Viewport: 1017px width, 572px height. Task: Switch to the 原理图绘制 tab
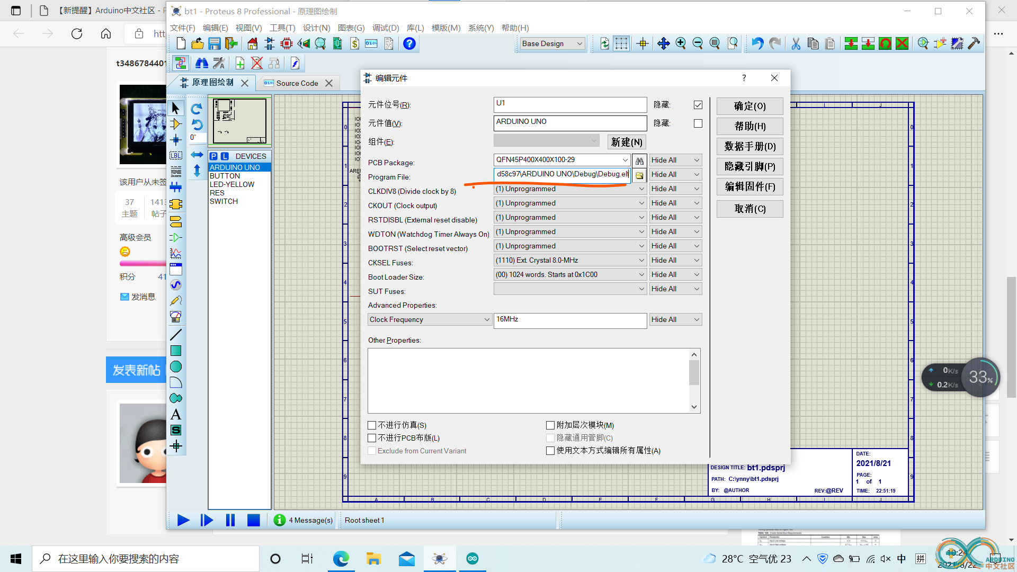[x=212, y=83]
